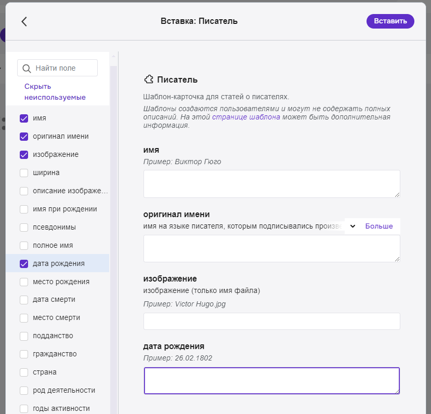This screenshot has height=414, width=431.
Task: Check the место рождения field
Action: tap(24, 282)
